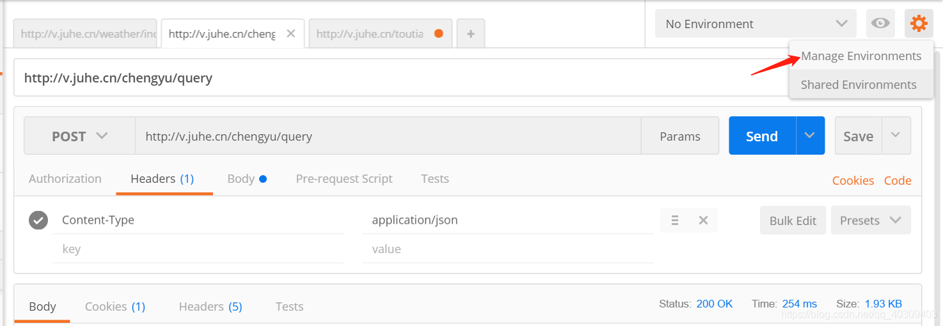Close the chengyu request tab
Image resolution: width=943 pixels, height=326 pixels.
pos(290,34)
